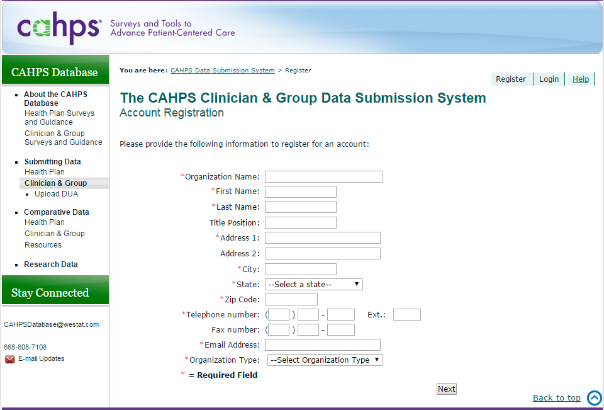Viewport: 604px width, 410px height.
Task: Expand the Organization Type dropdown
Action: (x=325, y=360)
